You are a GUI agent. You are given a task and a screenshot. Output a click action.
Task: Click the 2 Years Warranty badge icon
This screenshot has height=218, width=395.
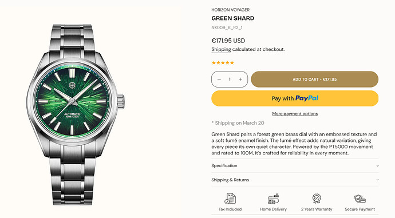[317, 199]
